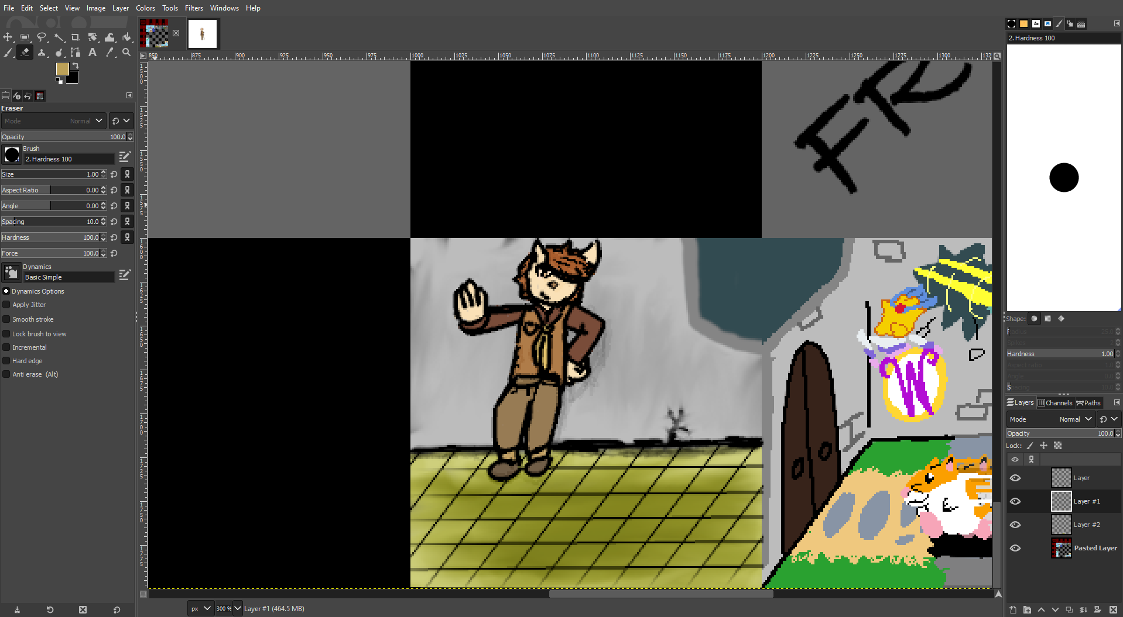Viewport: 1123px width, 617px height.
Task: Select the square brush shape button
Action: tap(1047, 319)
